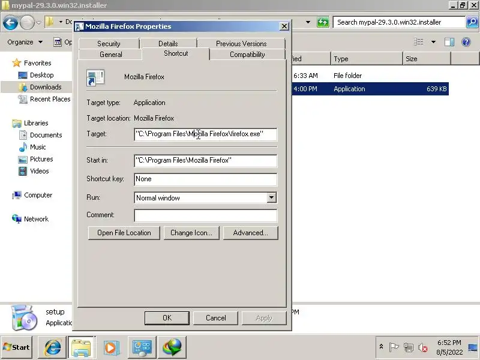Open the Start menu
Screen dimensions: 480x360
click(x=17, y=347)
